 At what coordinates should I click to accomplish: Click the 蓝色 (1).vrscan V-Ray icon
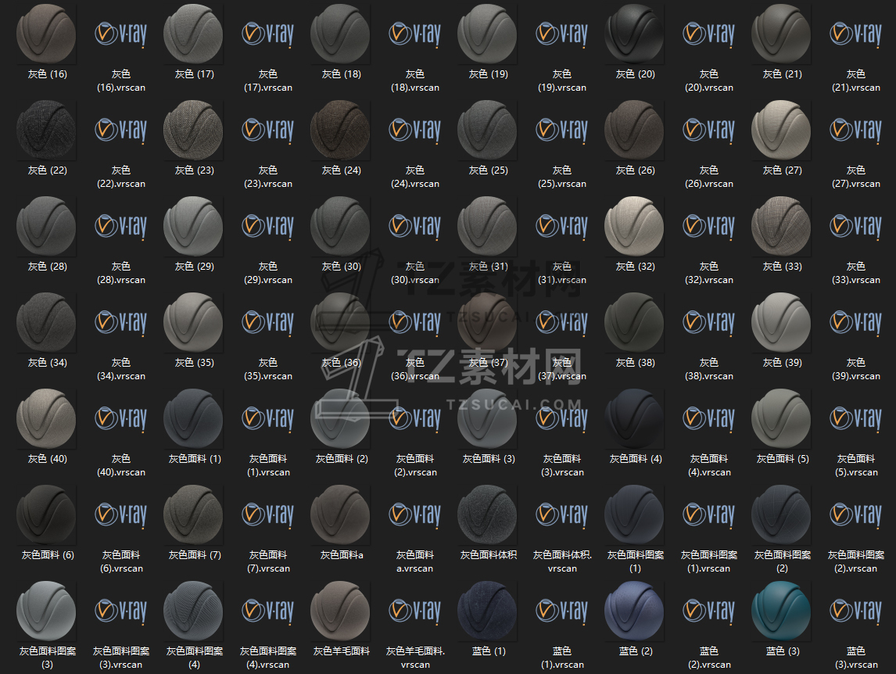coord(561,610)
